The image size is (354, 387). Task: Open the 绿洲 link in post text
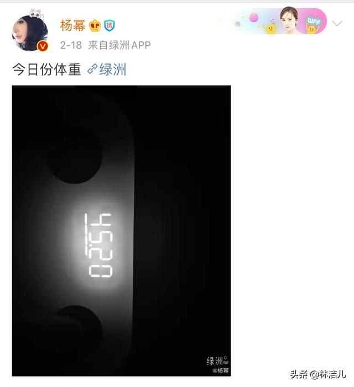pos(113,70)
